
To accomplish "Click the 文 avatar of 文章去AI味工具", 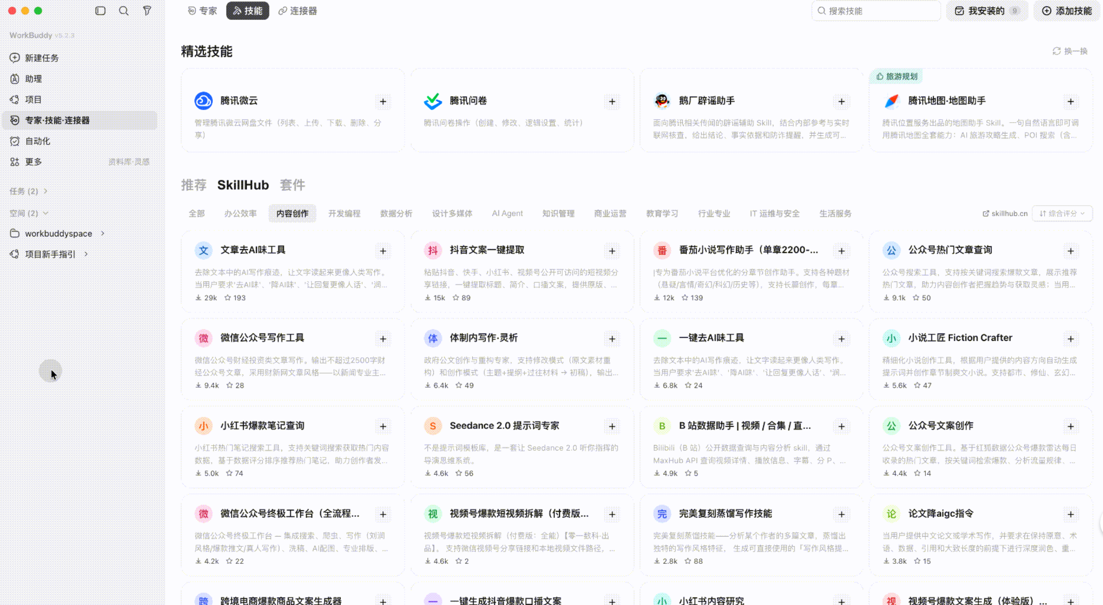I will (203, 250).
